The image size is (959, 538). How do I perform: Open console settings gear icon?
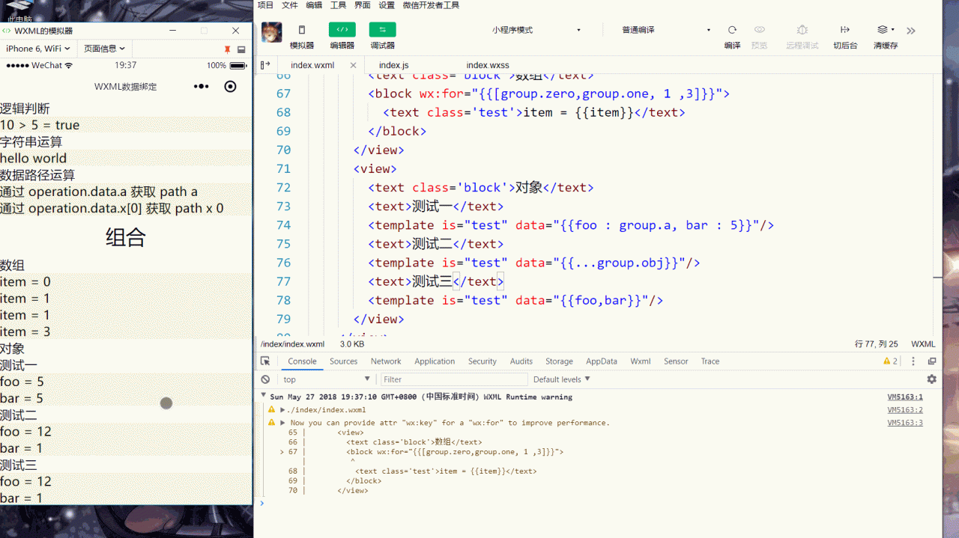click(x=932, y=379)
